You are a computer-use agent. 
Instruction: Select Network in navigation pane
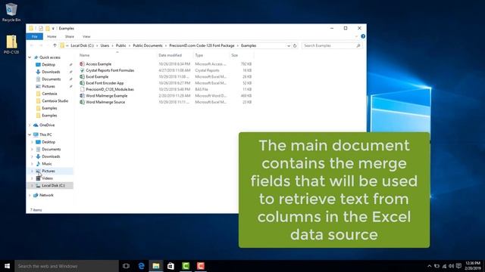(46, 195)
